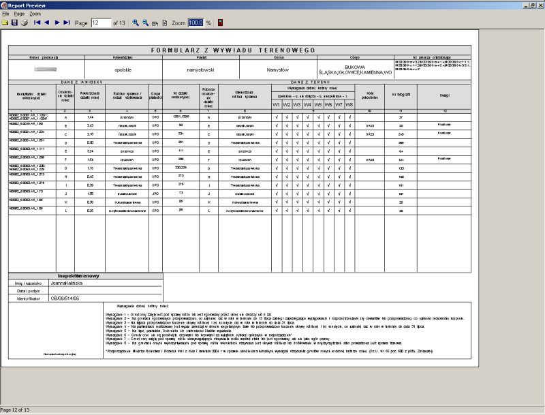Close the preview using the red door icon
The height and width of the screenshot is (415, 545).
[220, 23]
